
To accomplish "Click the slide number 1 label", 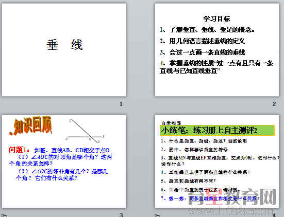I will 121,104.
